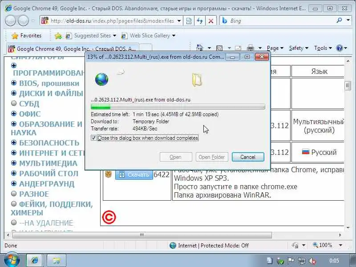Click the muted volume tray icon
356x267 pixels.
313,261
